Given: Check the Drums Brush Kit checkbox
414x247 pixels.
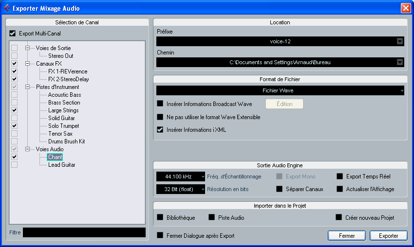Looking at the screenshot, I should tap(14, 141).
